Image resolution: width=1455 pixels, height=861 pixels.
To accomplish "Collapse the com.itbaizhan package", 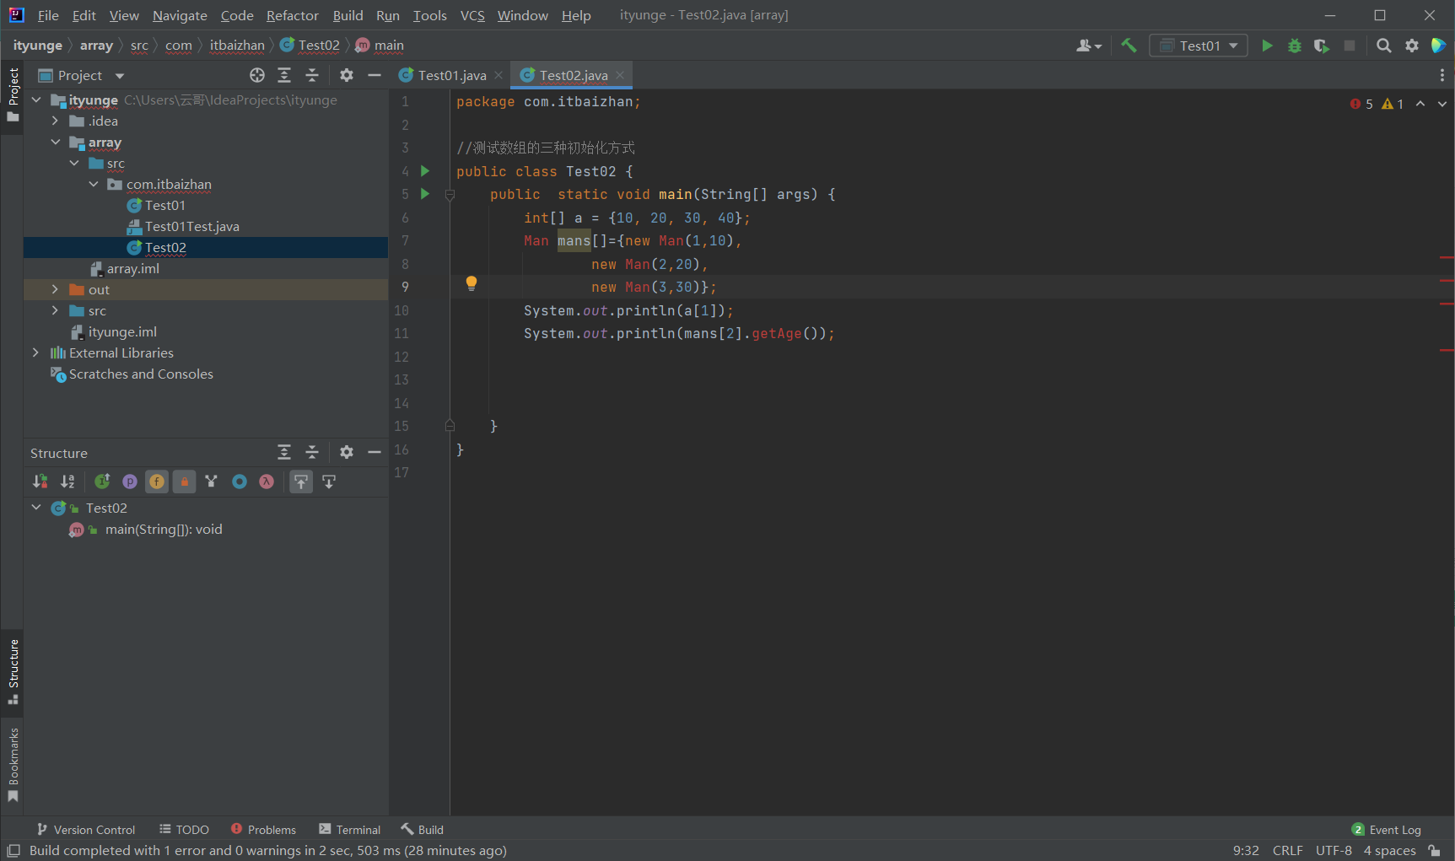I will point(93,184).
